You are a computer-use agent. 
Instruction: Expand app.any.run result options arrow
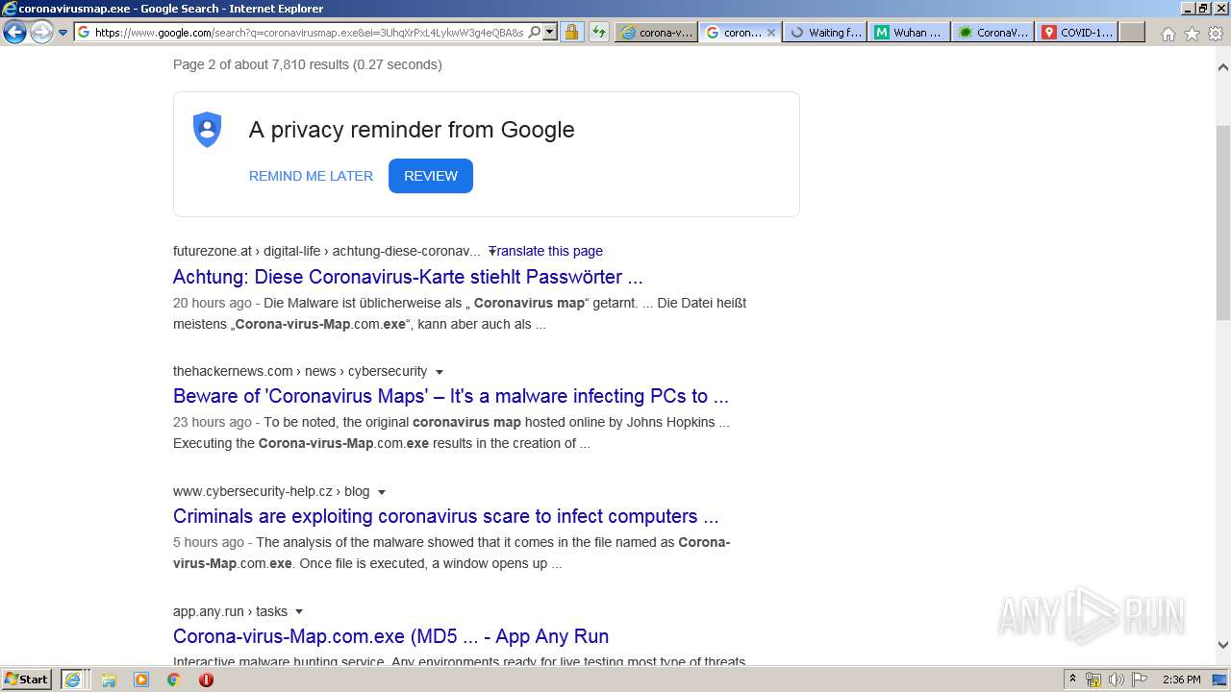point(299,612)
